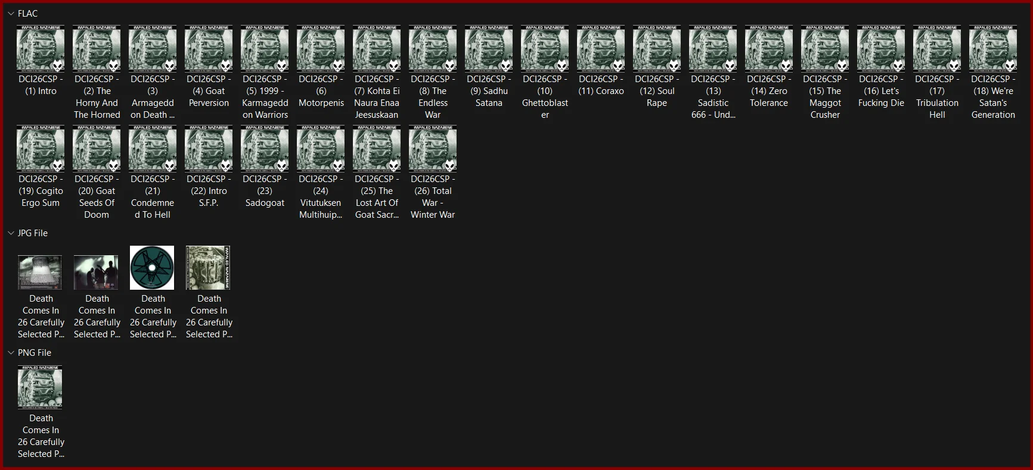Select the (16) Let's Fucking Die icon
Screen dimensions: 1033x470
(881, 48)
